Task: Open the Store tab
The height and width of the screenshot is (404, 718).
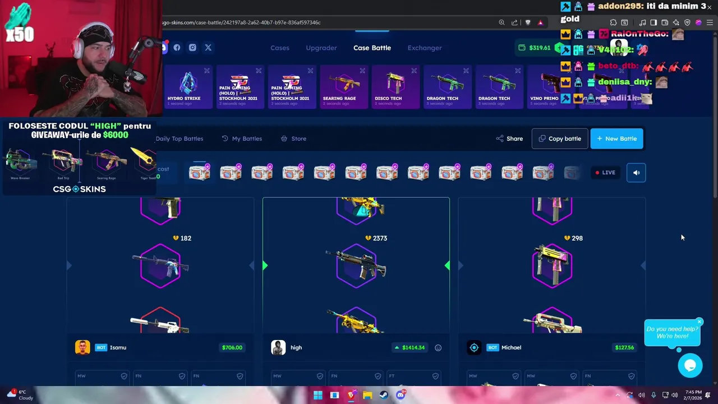Action: [293, 139]
